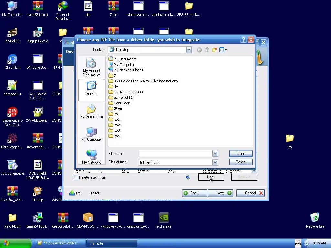Open the Preset option in nLite

[x=94, y=193]
